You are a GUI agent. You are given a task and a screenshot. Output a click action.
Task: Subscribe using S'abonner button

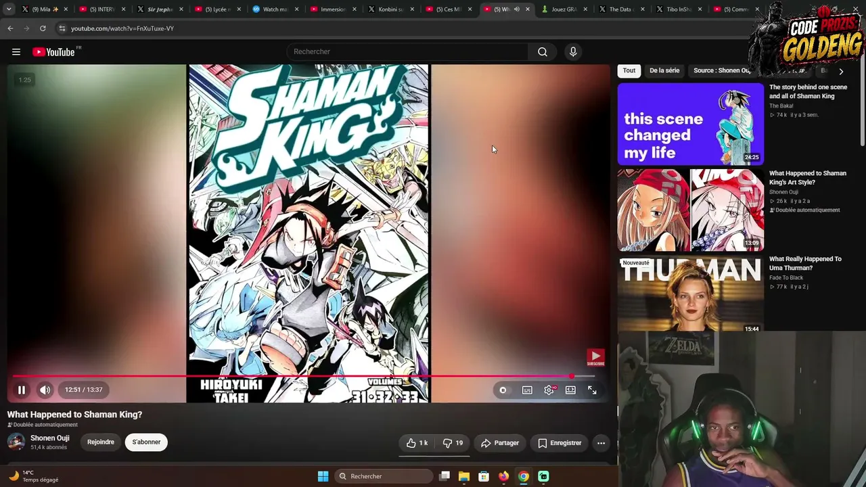pyautogui.click(x=146, y=442)
